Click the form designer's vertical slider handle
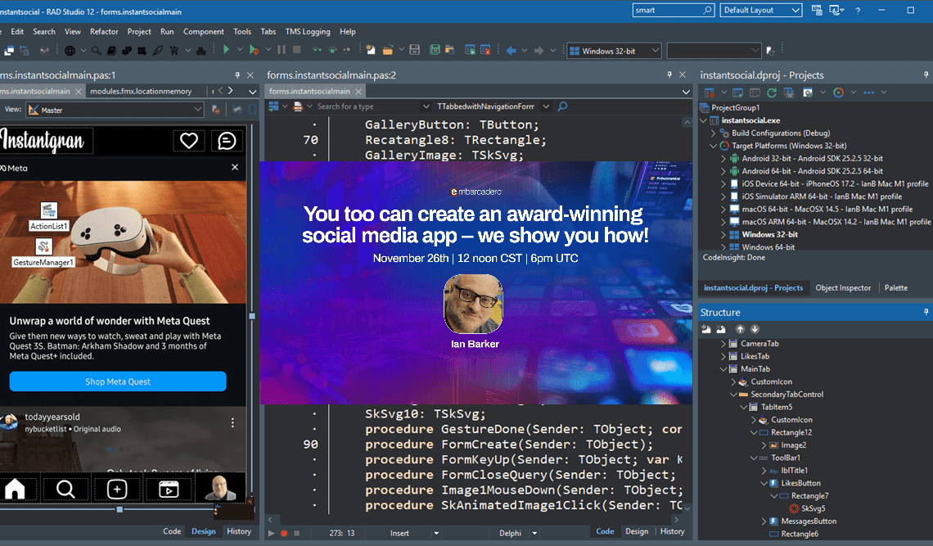Viewport: 933px width, 546px height. pos(252,316)
